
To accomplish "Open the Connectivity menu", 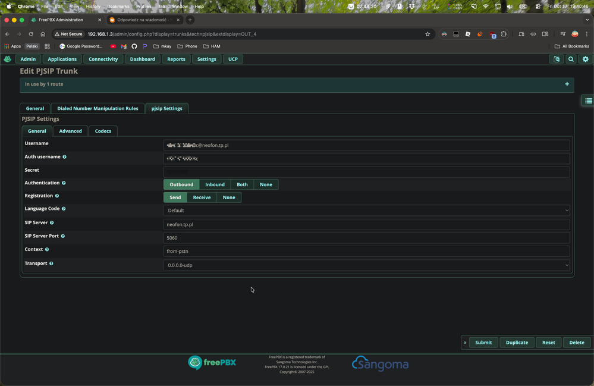I will click(x=103, y=59).
